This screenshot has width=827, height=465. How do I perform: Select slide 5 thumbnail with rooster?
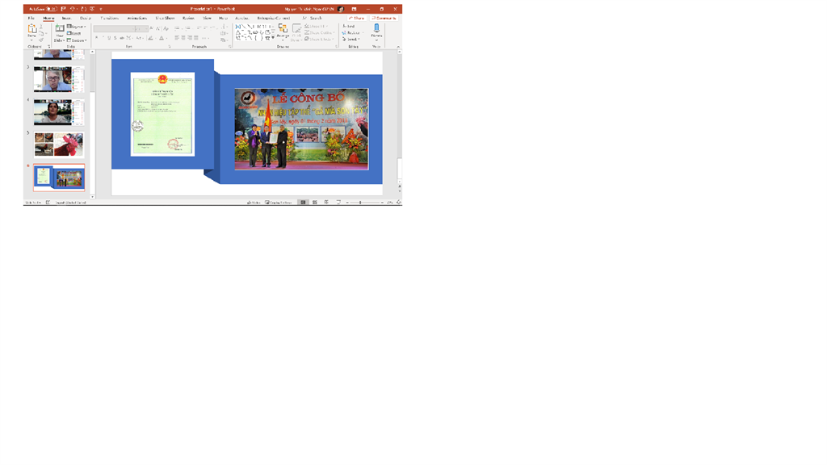point(59,145)
